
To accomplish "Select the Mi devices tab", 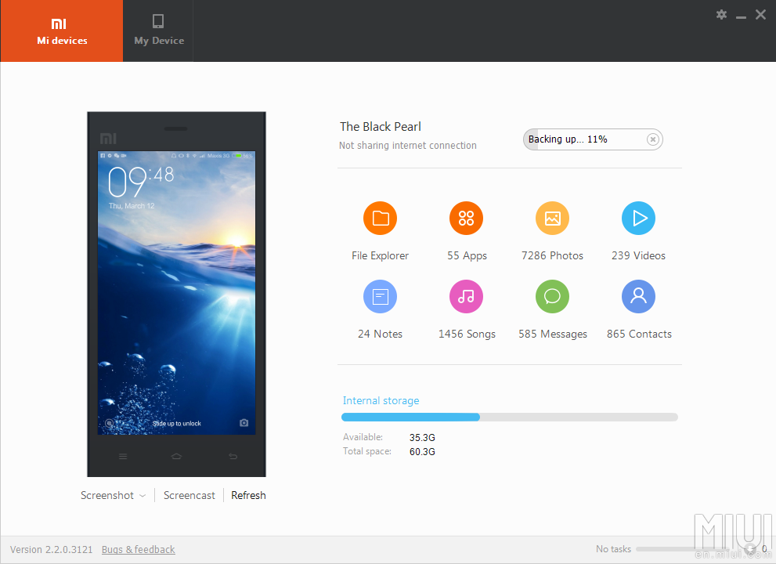I will click(61, 31).
